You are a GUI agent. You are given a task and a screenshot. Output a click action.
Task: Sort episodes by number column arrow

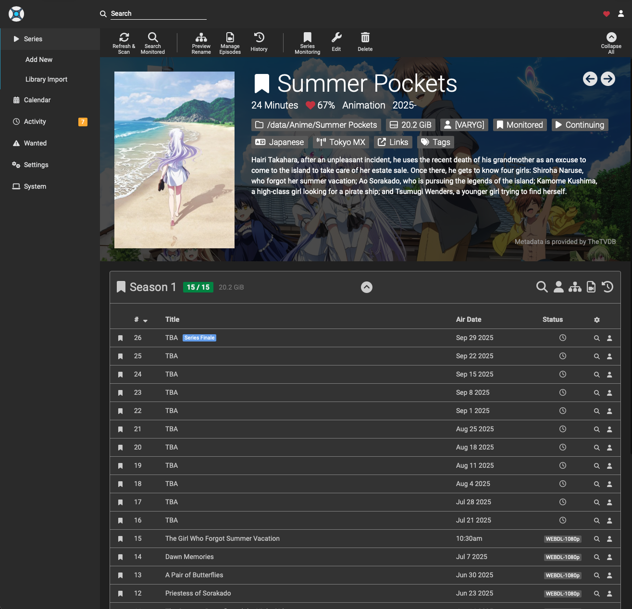(145, 320)
